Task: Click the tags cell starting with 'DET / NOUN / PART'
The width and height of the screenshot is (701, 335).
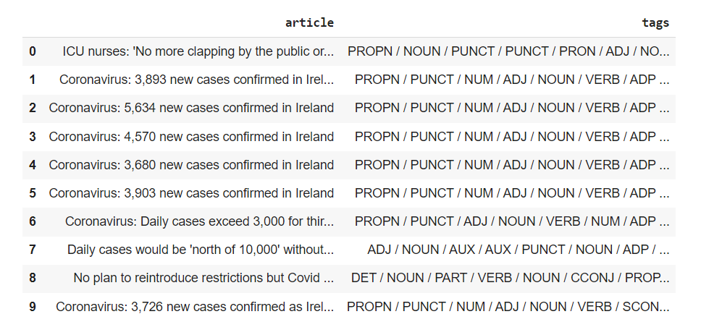Action: coord(510,278)
